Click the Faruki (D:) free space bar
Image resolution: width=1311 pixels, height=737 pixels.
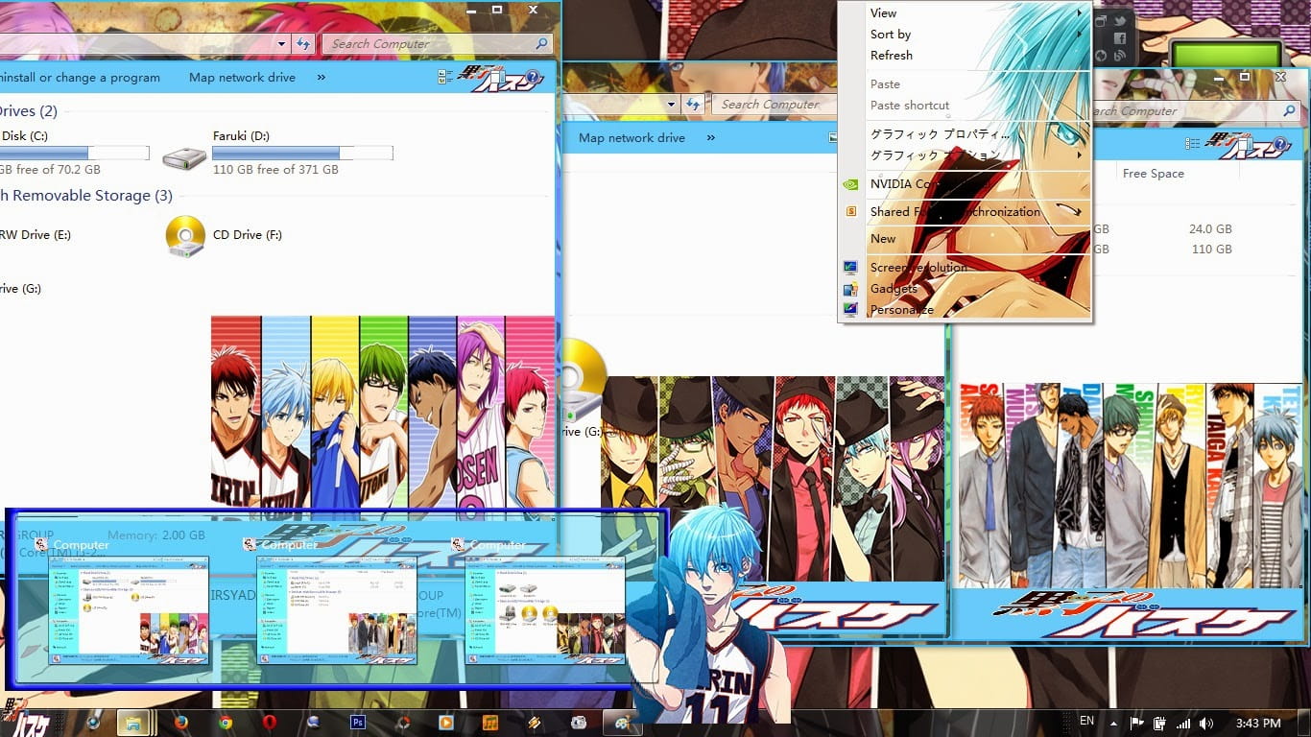pyautogui.click(x=302, y=152)
